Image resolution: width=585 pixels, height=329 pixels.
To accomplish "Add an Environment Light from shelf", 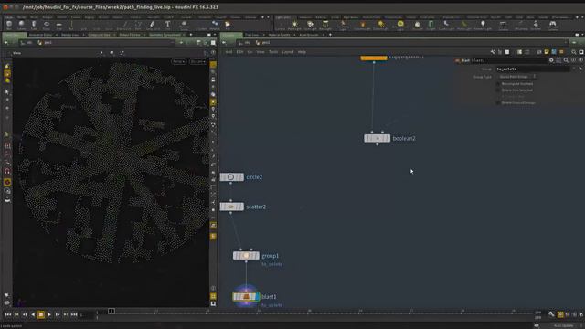I will (400, 25).
